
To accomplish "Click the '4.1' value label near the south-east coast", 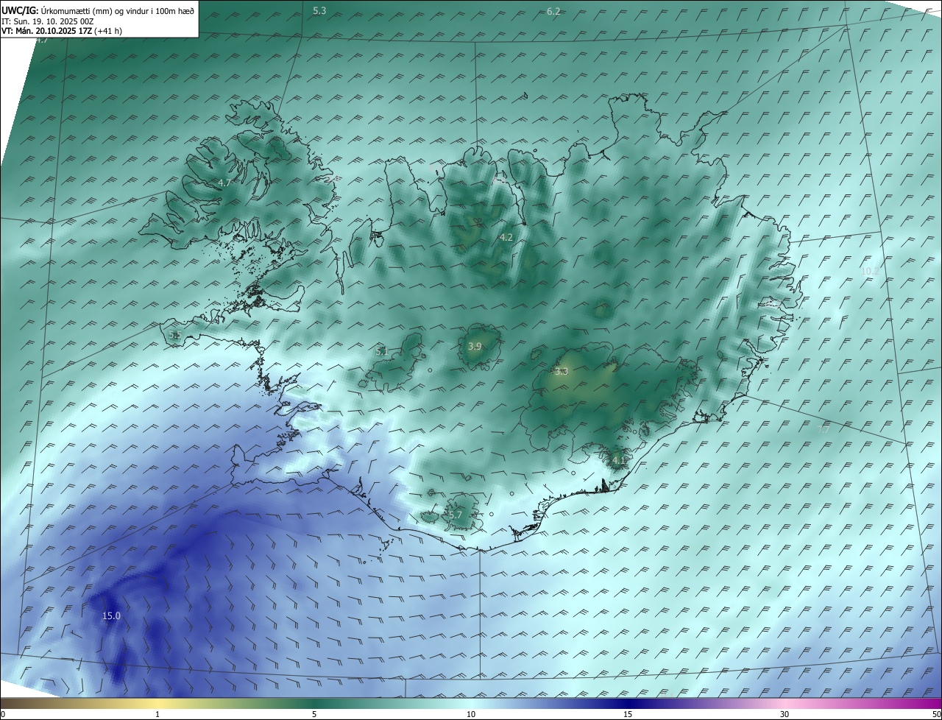I will coord(618,461).
